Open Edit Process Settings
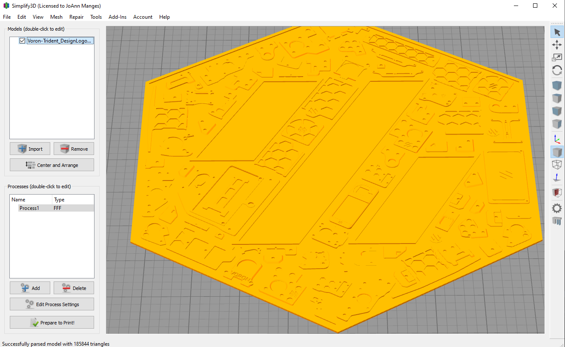Screen dimensions: 565x347 click(x=52, y=304)
